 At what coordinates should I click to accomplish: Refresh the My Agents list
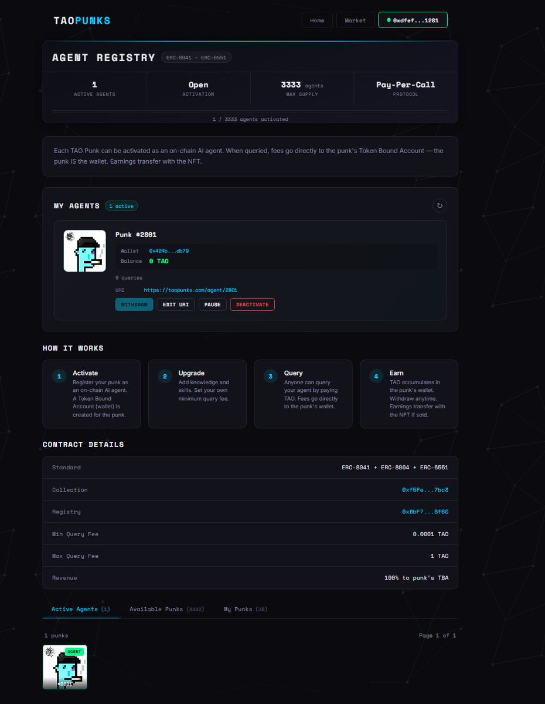pos(440,205)
